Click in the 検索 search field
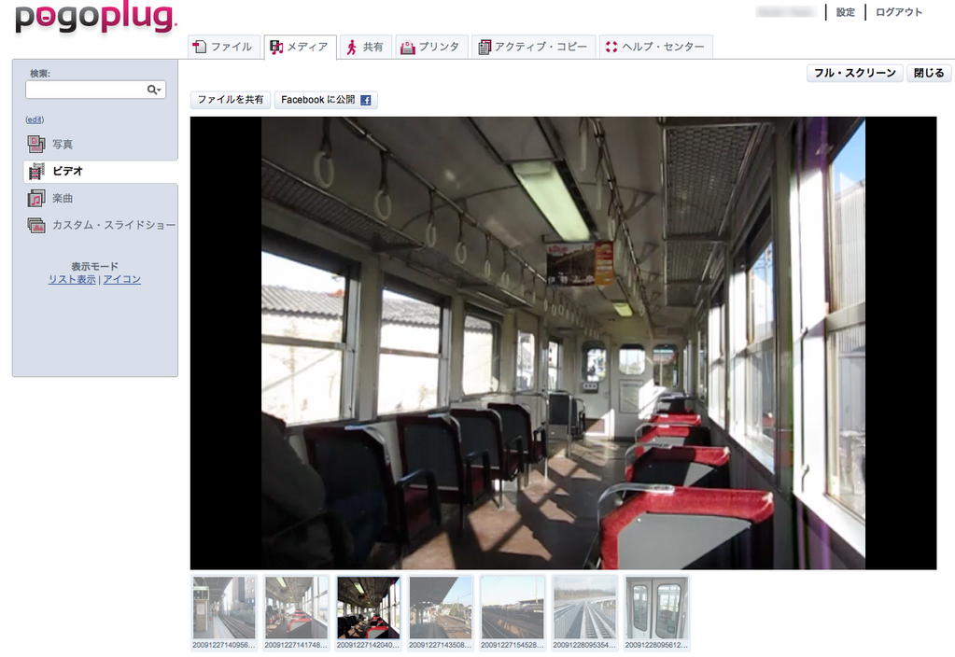Screen dimensions: 955x657 pos(86,90)
